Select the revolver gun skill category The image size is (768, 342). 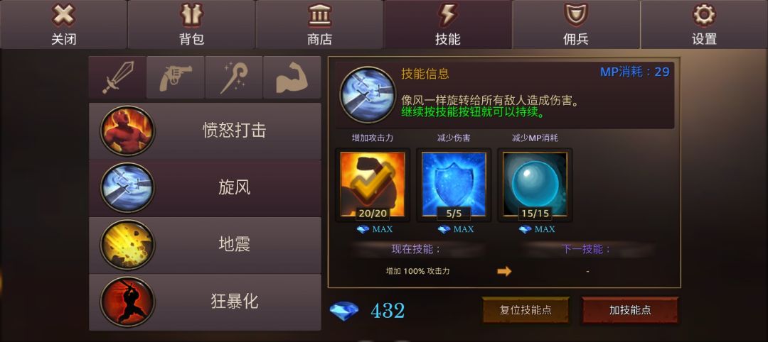pos(176,77)
